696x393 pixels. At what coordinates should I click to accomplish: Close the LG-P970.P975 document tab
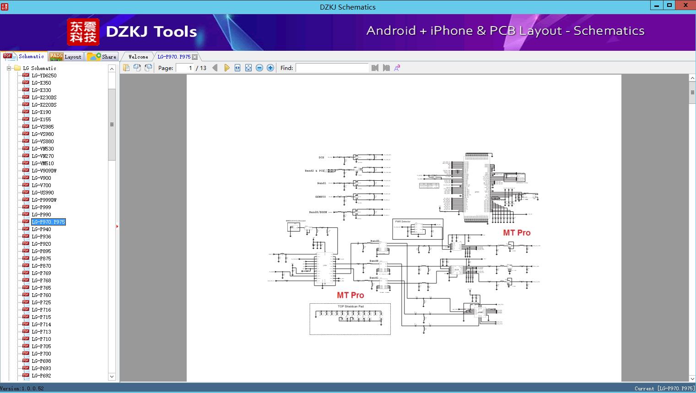tap(195, 57)
